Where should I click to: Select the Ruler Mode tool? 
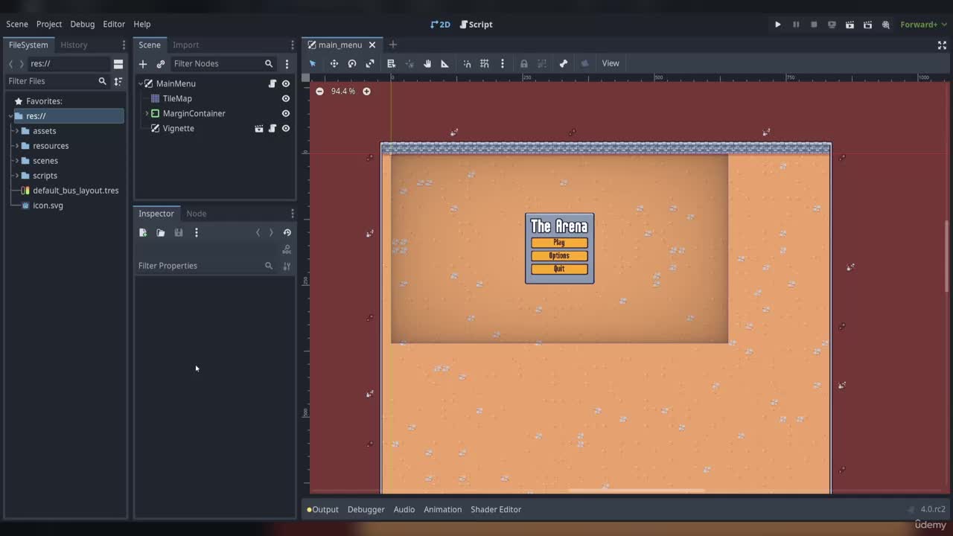pos(445,63)
